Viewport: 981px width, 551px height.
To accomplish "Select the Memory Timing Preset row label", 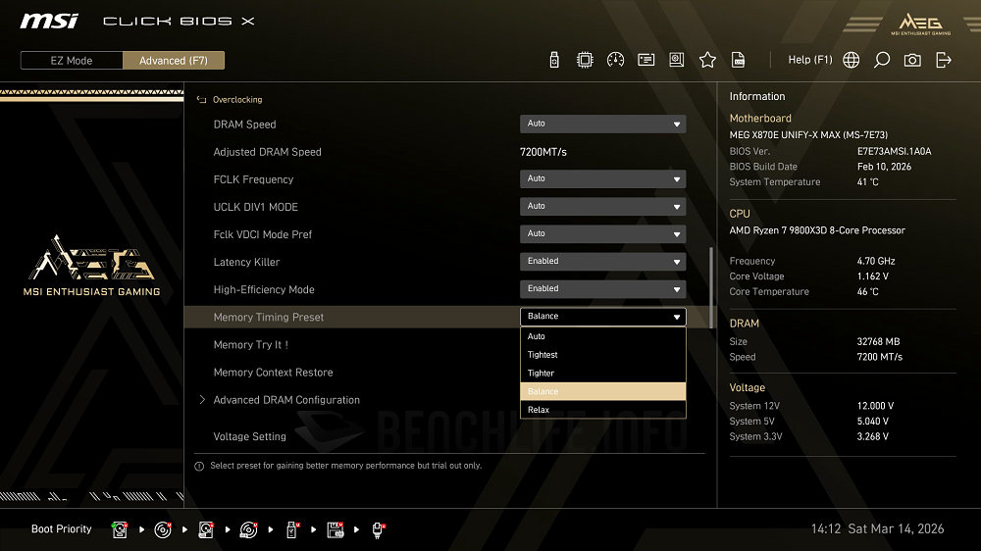I will [269, 317].
